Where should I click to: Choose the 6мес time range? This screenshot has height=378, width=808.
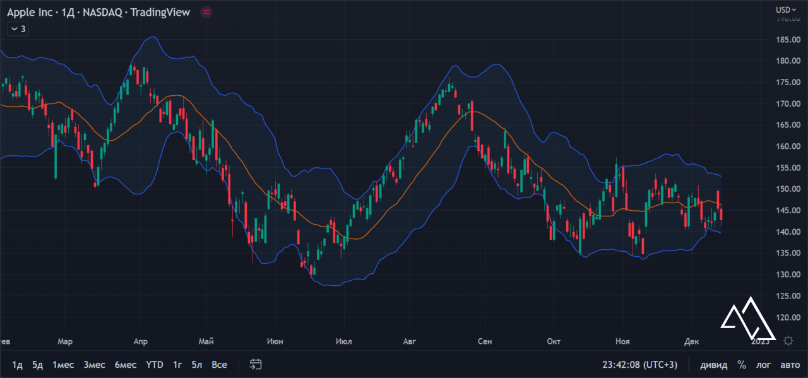coord(125,365)
